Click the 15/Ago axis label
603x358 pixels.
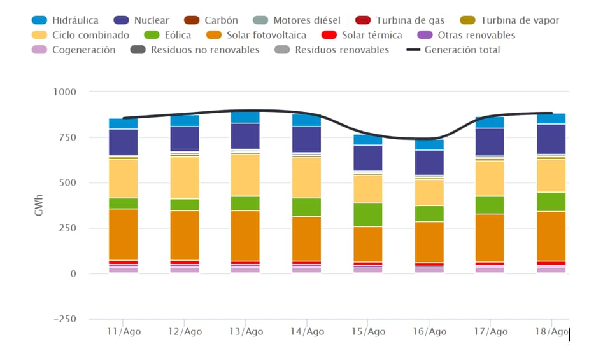click(369, 331)
